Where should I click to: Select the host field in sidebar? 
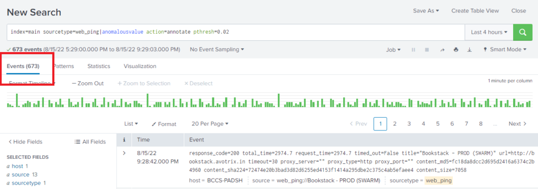pos(17,166)
